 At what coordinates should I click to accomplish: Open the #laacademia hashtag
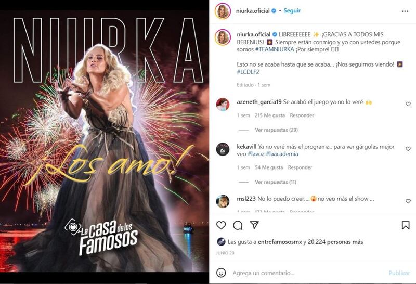pos(282,154)
